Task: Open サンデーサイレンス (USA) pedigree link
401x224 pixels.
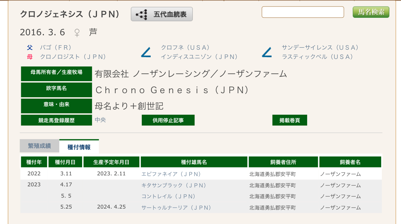Action: (320, 48)
